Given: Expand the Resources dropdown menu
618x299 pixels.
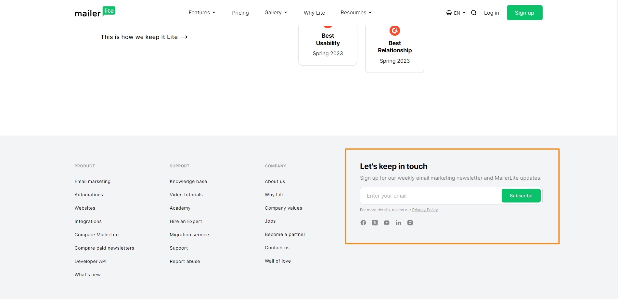Looking at the screenshot, I should 356,12.
